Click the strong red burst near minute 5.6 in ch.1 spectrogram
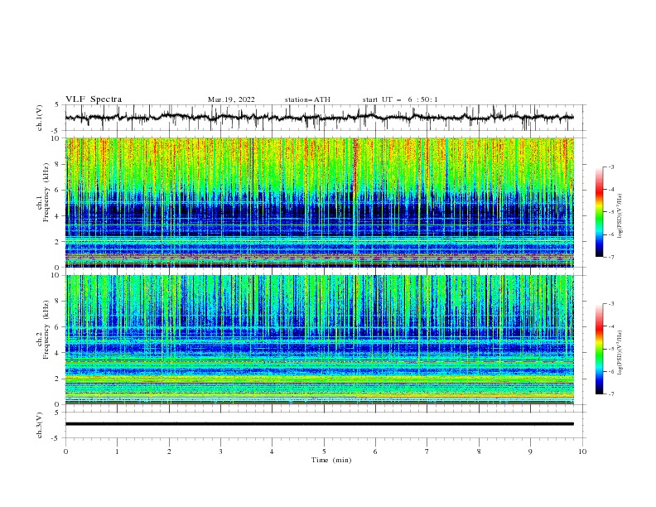Image resolution: width=656 pixels, height=507 pixels. click(x=355, y=165)
